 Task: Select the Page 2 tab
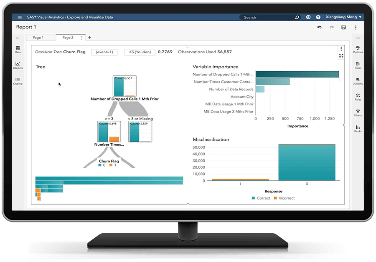[68, 37]
